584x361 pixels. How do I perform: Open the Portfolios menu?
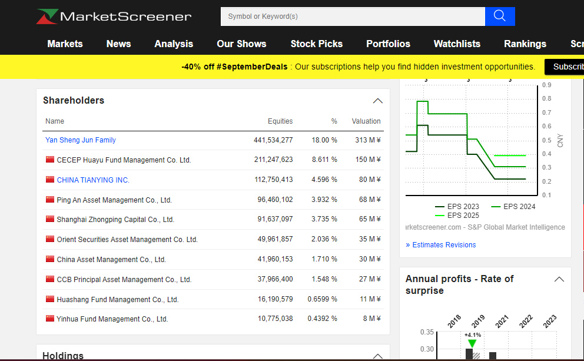388,44
